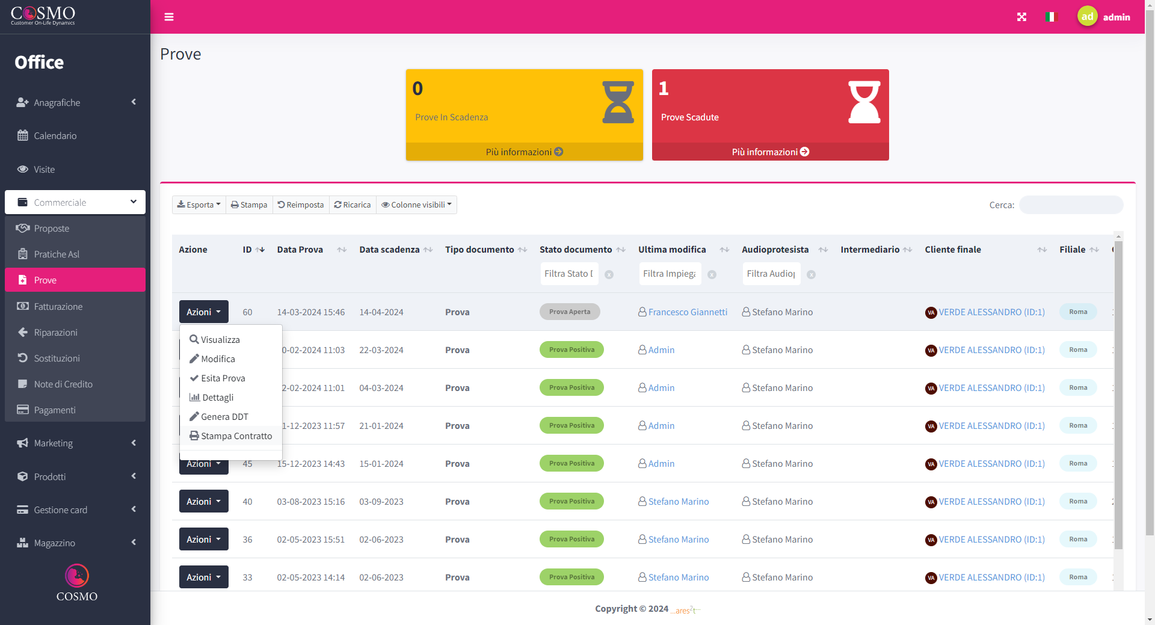This screenshot has height=625, width=1155.
Task: Sort by Intermediario column arrows
Action: (907, 250)
